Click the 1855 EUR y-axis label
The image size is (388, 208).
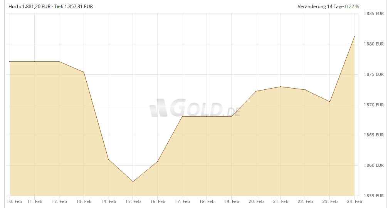tap(374, 196)
